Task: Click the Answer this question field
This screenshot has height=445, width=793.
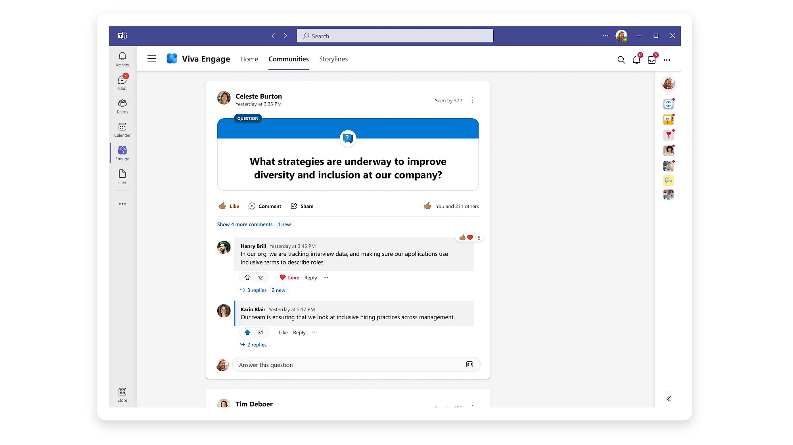Action: click(349, 365)
